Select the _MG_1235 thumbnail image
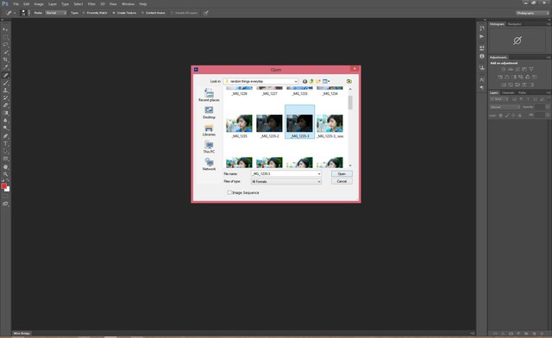The image size is (552, 338). [x=240, y=126]
